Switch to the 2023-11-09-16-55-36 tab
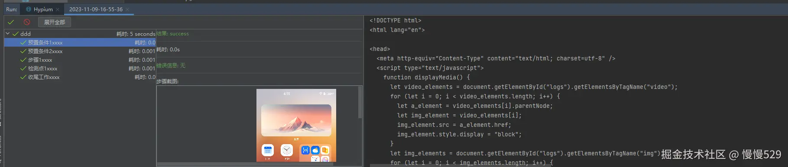Screen dimensions: 788x167 [96, 9]
